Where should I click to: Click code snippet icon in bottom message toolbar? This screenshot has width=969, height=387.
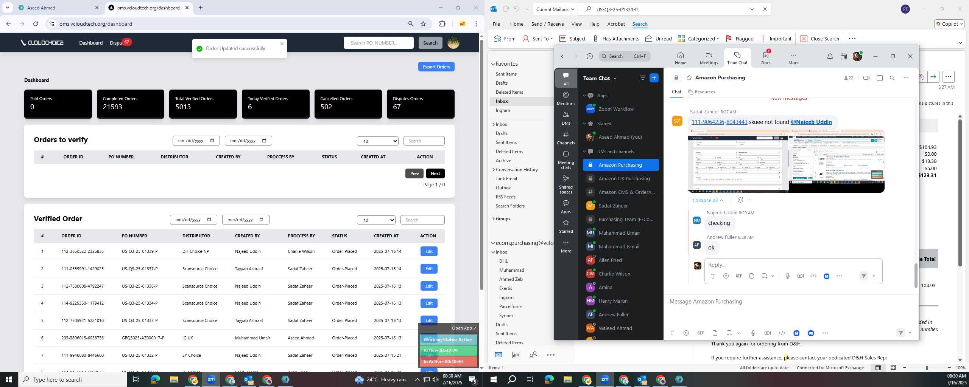tap(782, 333)
